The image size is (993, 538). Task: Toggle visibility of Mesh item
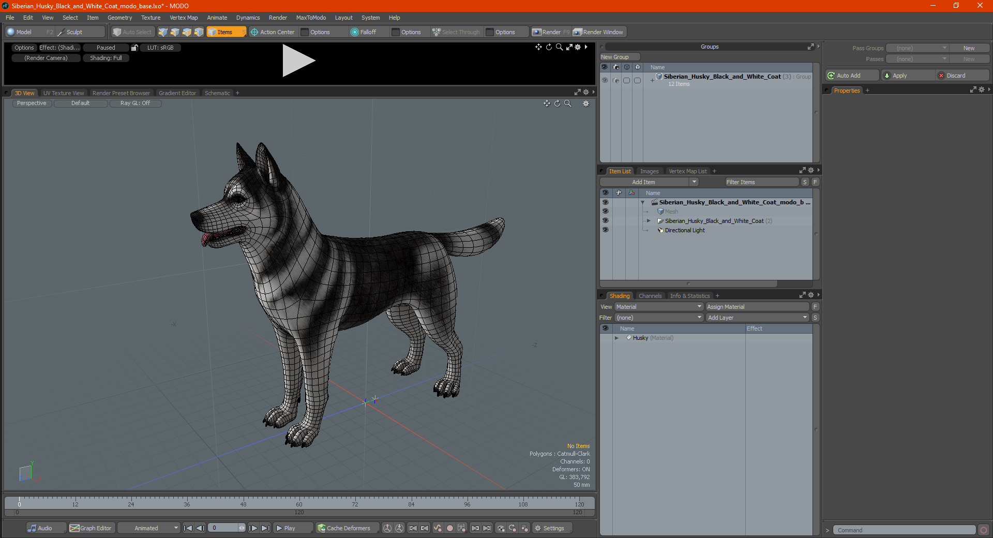tap(605, 212)
